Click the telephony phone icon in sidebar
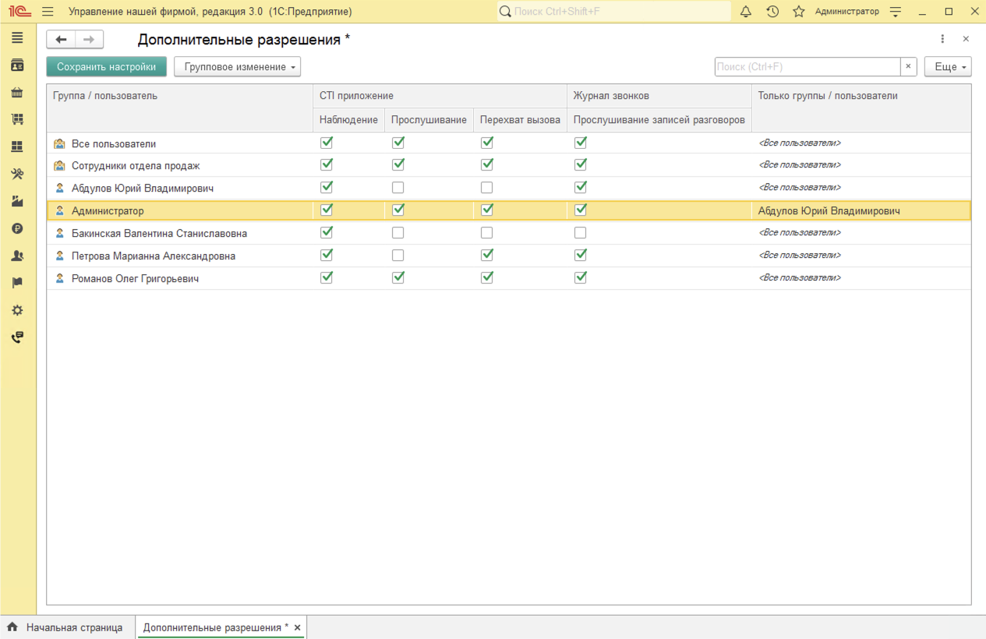 tap(17, 337)
